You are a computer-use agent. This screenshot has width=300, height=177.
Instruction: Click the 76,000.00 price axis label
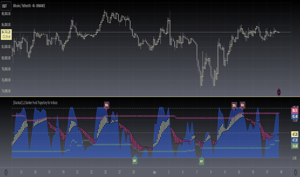[x=6, y=80]
